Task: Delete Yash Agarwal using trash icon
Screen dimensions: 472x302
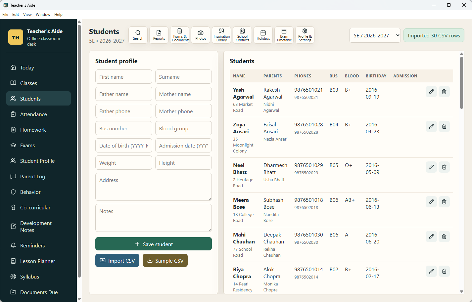Action: (x=444, y=92)
